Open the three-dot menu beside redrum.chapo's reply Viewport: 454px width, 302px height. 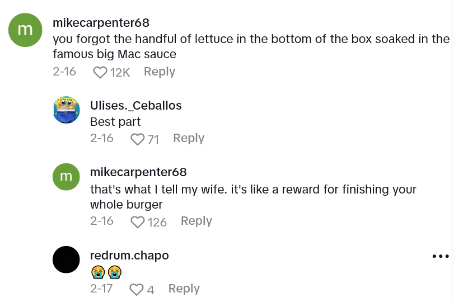[x=441, y=256]
